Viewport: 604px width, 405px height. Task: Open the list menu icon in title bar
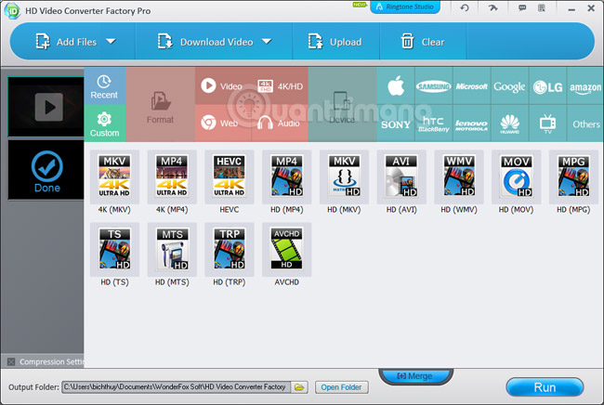(x=542, y=7)
